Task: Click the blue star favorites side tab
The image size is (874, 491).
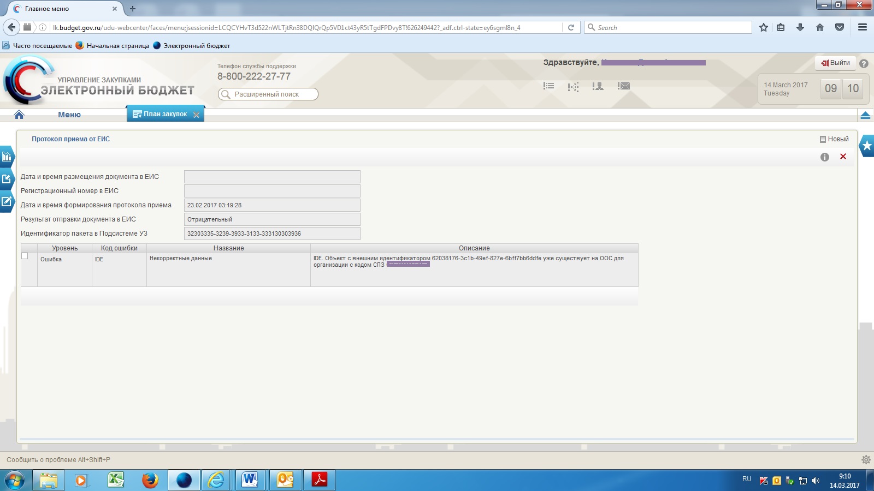Action: 867,146
